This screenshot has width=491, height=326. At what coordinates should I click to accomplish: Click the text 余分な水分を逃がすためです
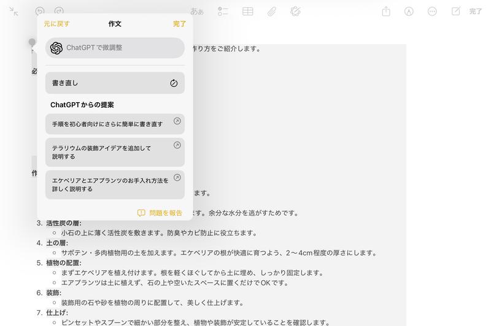click(253, 213)
